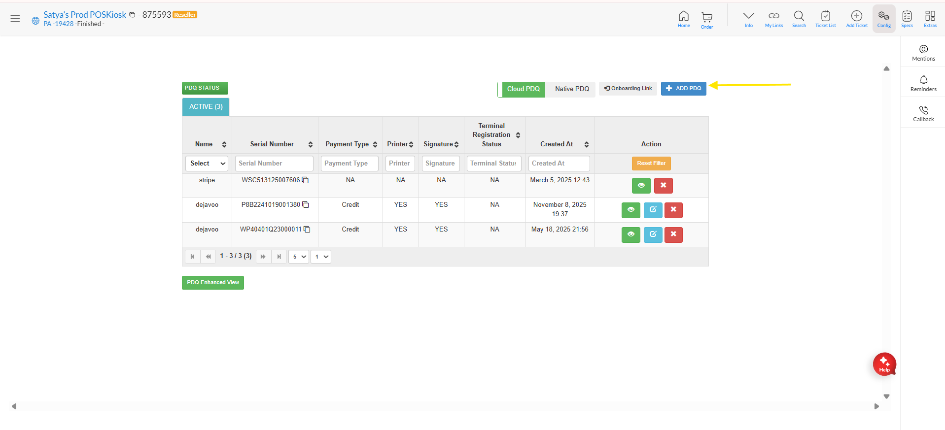Open Mentions in the right sidebar
945x430 pixels.
pyautogui.click(x=923, y=52)
